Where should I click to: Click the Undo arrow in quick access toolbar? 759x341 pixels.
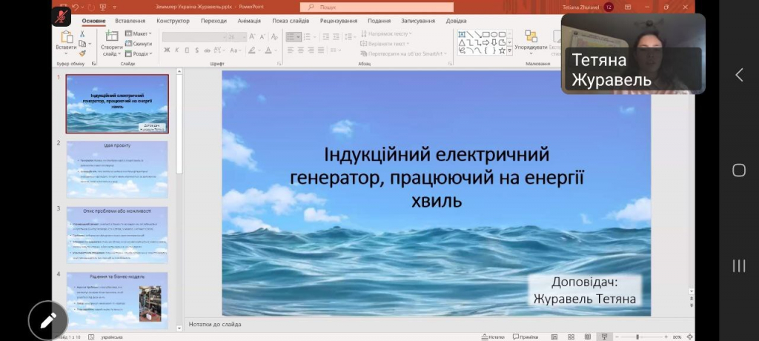(75, 7)
